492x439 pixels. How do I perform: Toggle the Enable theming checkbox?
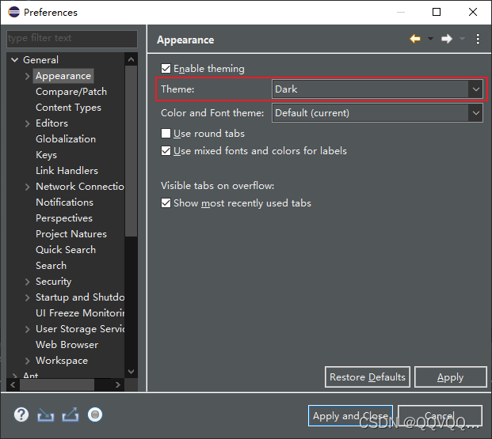[166, 69]
